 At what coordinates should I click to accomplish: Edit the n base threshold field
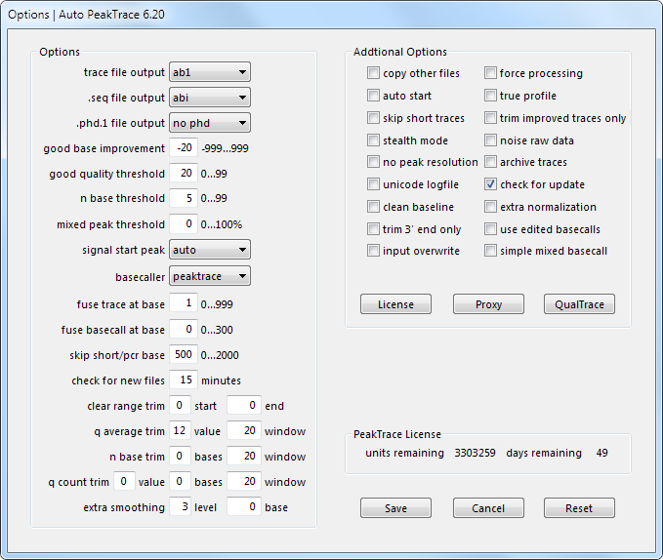(184, 198)
